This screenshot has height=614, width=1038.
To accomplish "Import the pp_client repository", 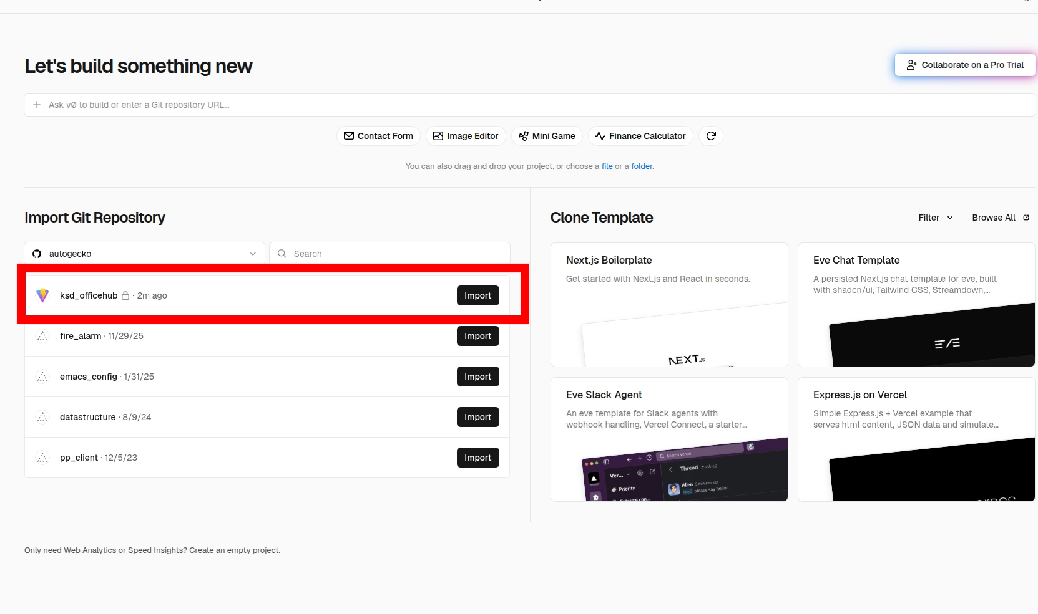I will 478,458.
